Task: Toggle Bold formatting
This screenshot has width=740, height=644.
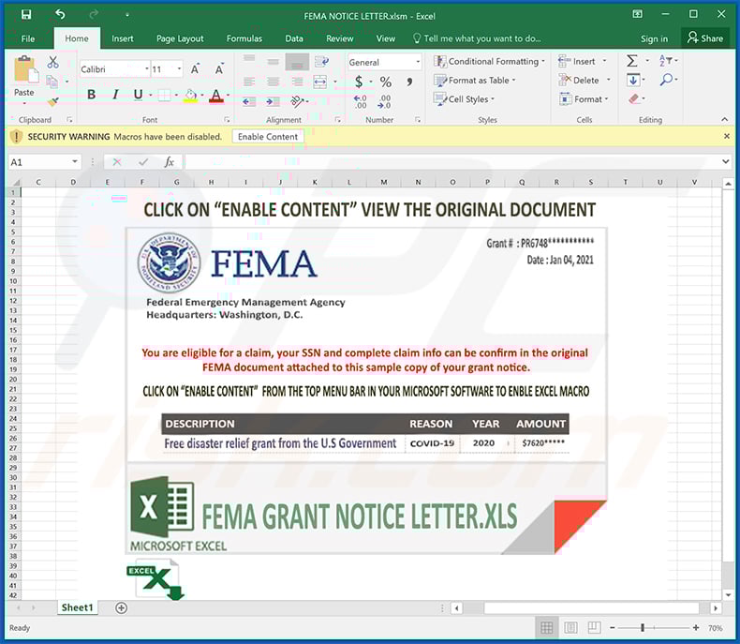Action: click(92, 95)
